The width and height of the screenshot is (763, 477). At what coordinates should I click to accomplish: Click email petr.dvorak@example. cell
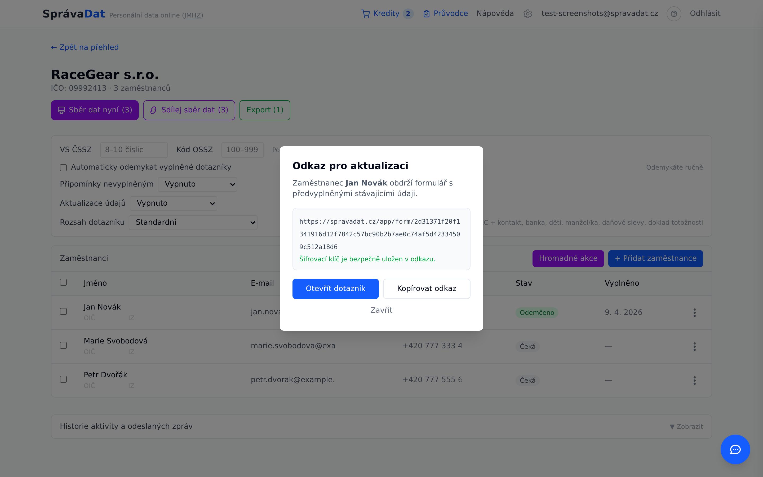click(x=292, y=379)
